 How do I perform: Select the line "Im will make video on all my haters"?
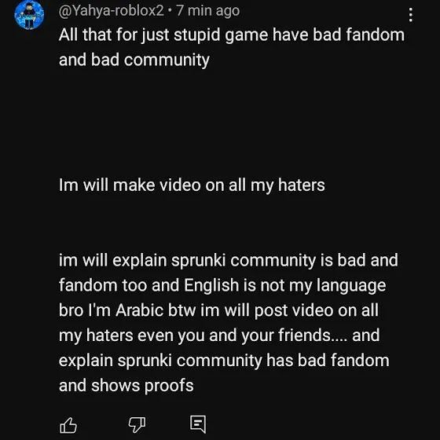pos(192,185)
